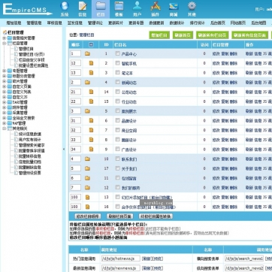Check the 产品中心 row checkbox
Viewport: 272px width, 272px height.
tap(117, 53)
